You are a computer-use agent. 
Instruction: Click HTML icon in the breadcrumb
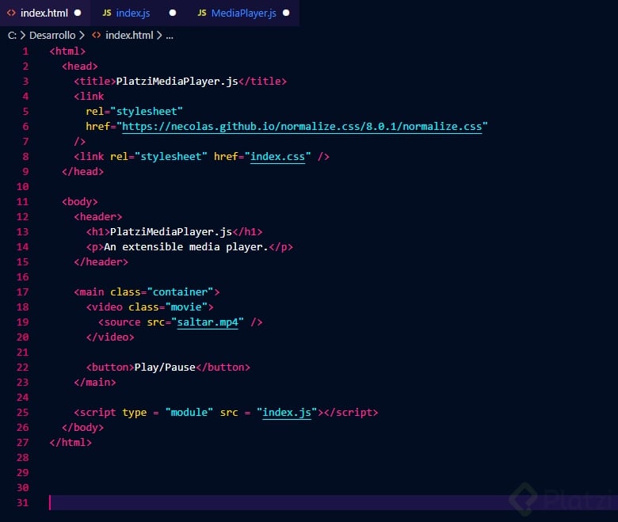[x=96, y=36]
